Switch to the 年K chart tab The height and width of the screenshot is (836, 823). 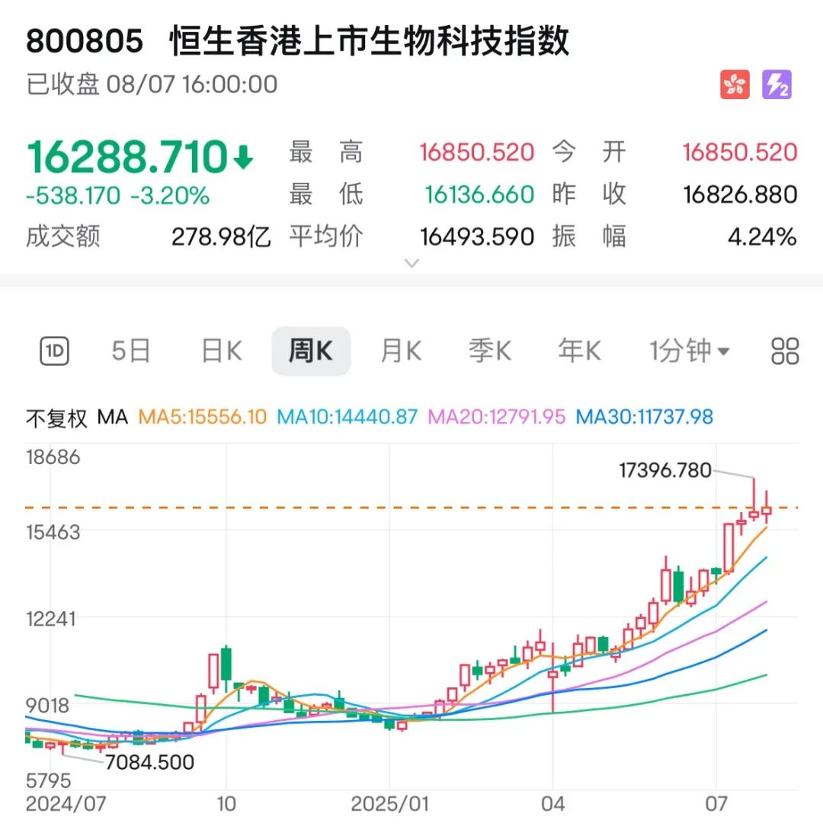tap(579, 351)
